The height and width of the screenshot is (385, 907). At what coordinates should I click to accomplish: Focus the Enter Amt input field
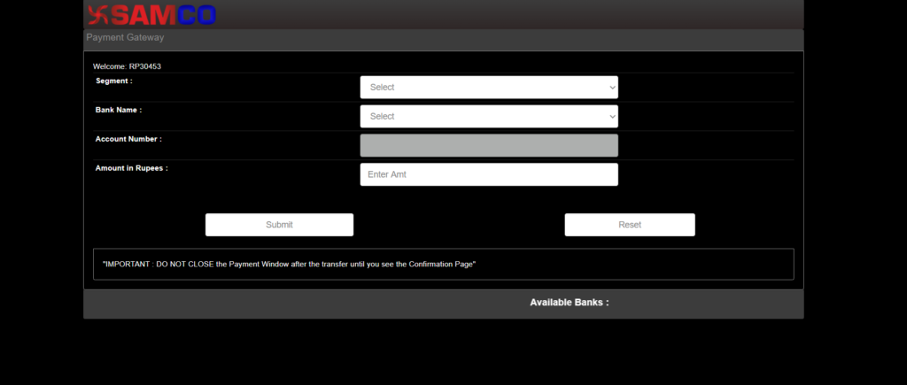coord(489,174)
